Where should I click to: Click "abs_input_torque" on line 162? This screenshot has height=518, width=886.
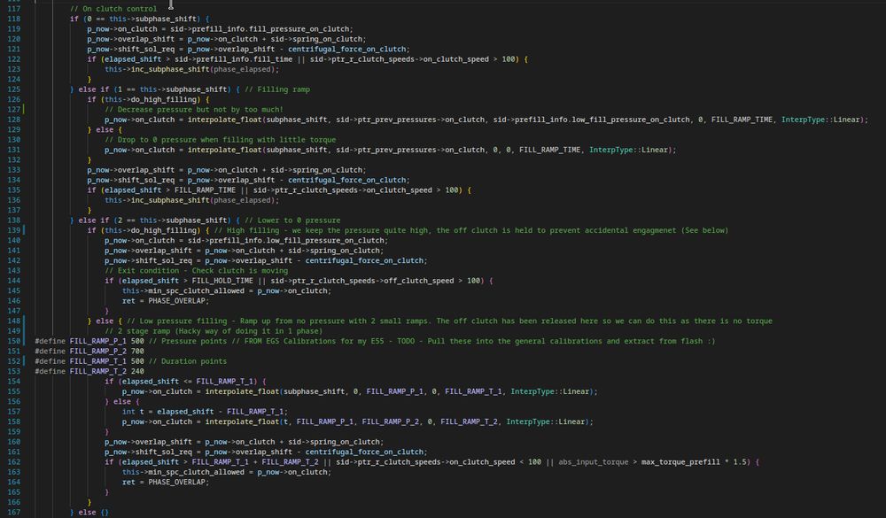(x=594, y=462)
